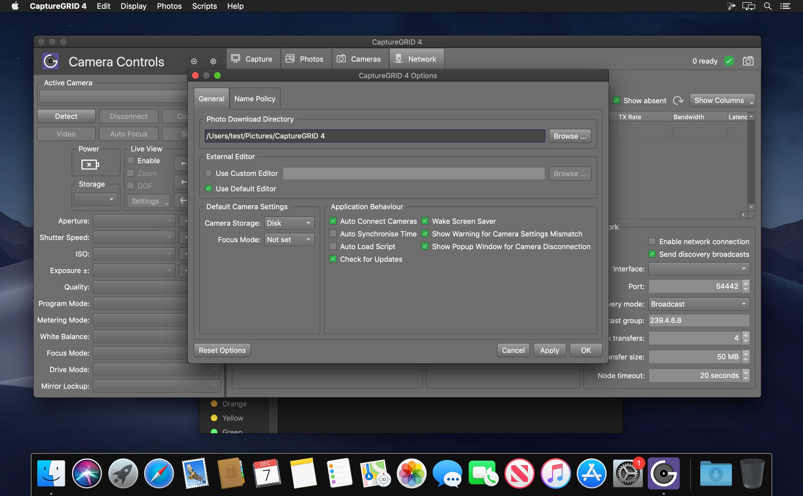
Task: Enable network connection checkbox in Network panel
Action: click(652, 241)
